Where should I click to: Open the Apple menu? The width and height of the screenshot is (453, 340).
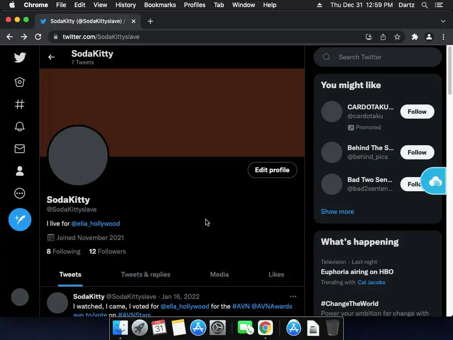pyautogui.click(x=12, y=5)
